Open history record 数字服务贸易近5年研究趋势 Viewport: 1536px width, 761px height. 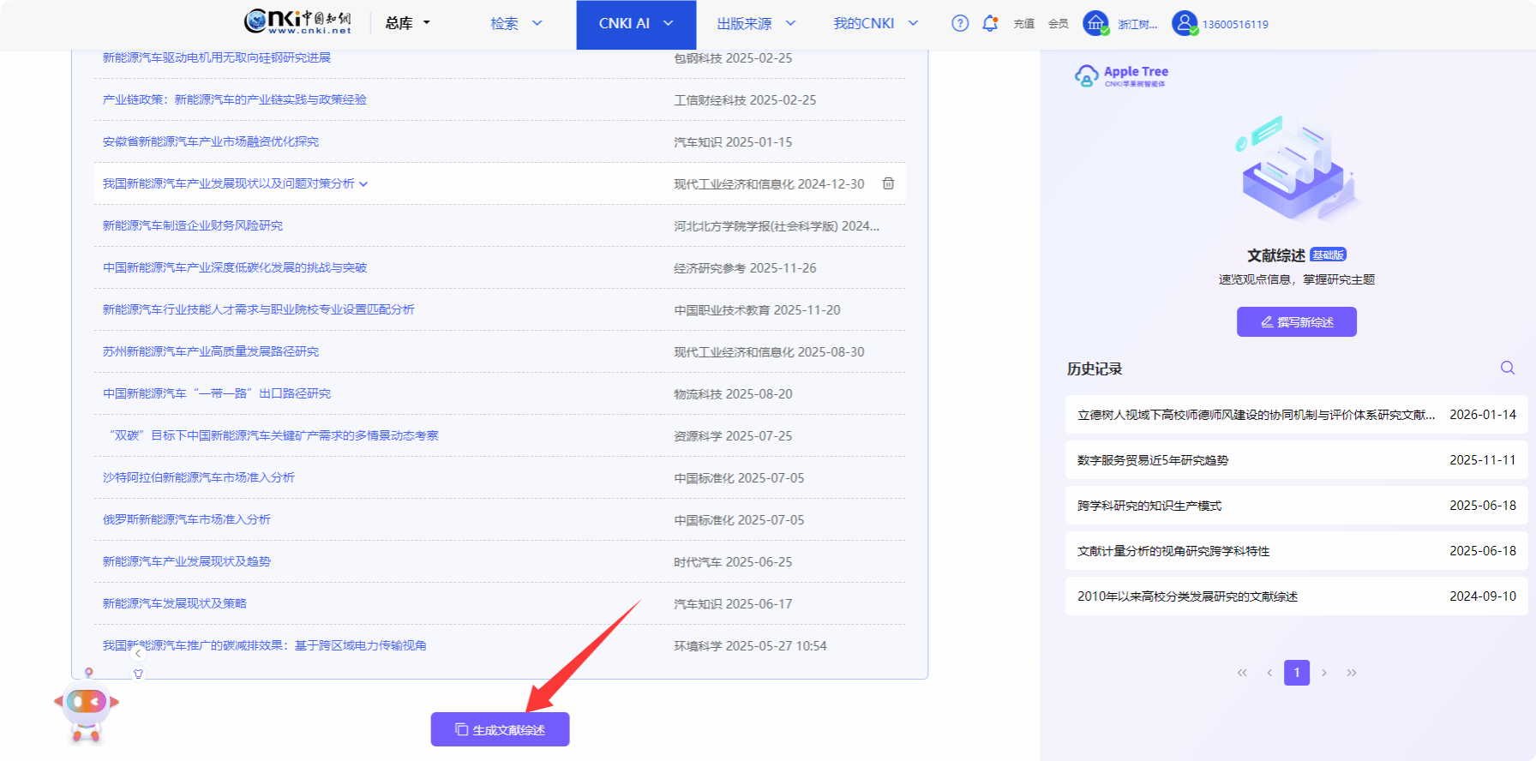[1153, 460]
